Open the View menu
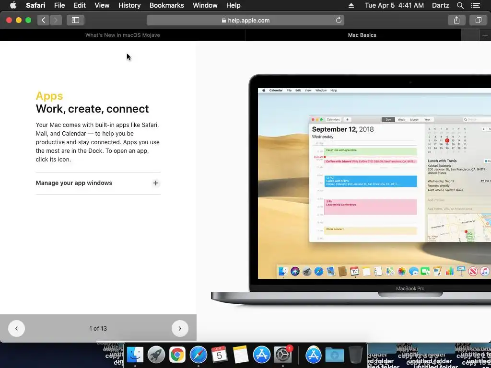 (102, 5)
